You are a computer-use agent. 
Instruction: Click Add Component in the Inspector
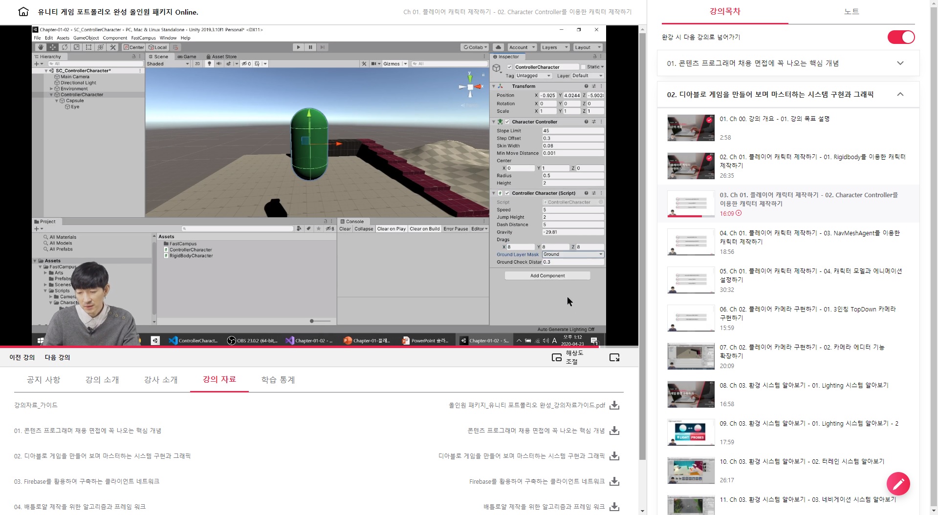tap(547, 276)
